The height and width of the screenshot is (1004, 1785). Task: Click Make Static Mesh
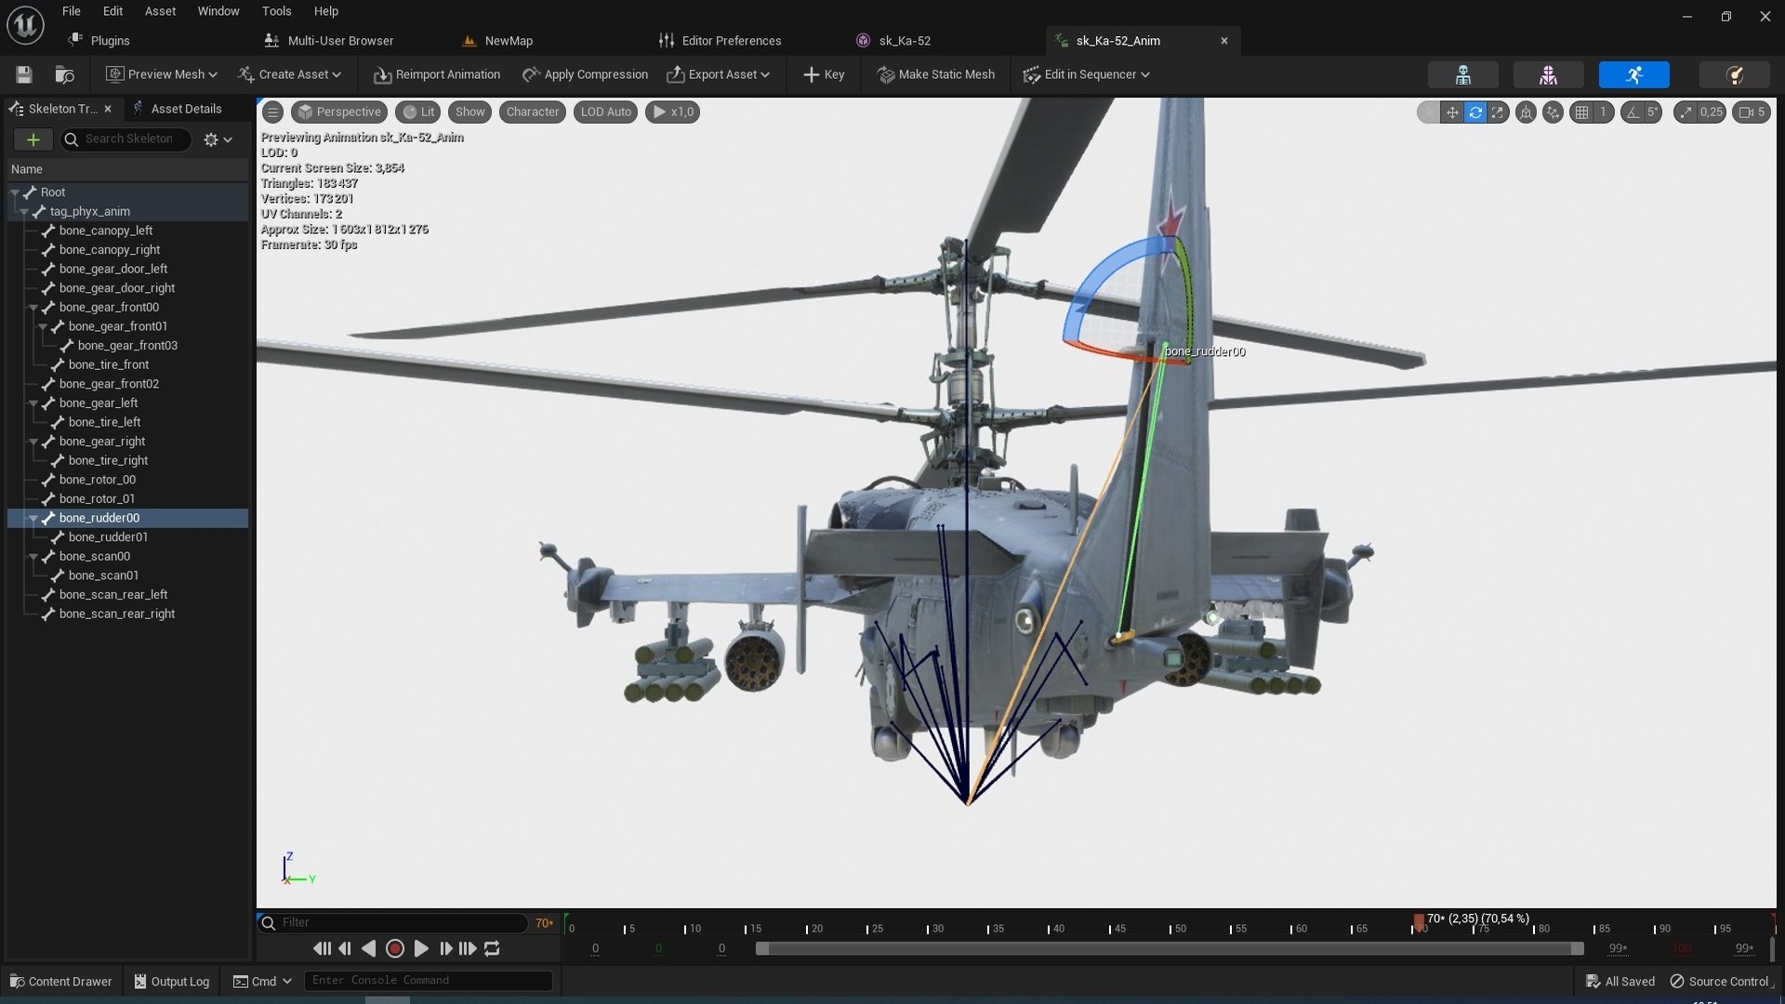pyautogui.click(x=936, y=74)
